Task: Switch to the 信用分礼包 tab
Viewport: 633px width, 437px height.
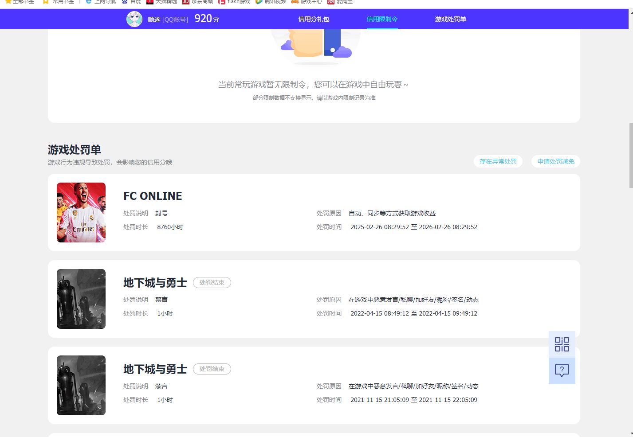Action: (314, 19)
